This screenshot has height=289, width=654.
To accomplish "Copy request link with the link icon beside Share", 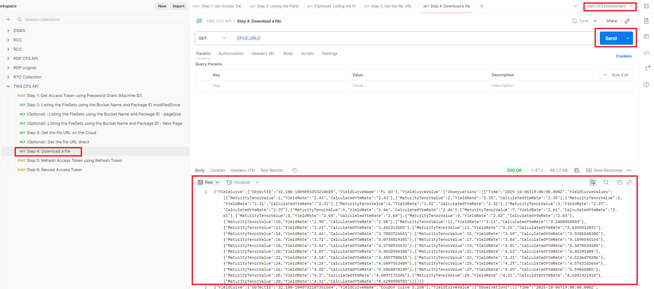I will [x=627, y=21].
